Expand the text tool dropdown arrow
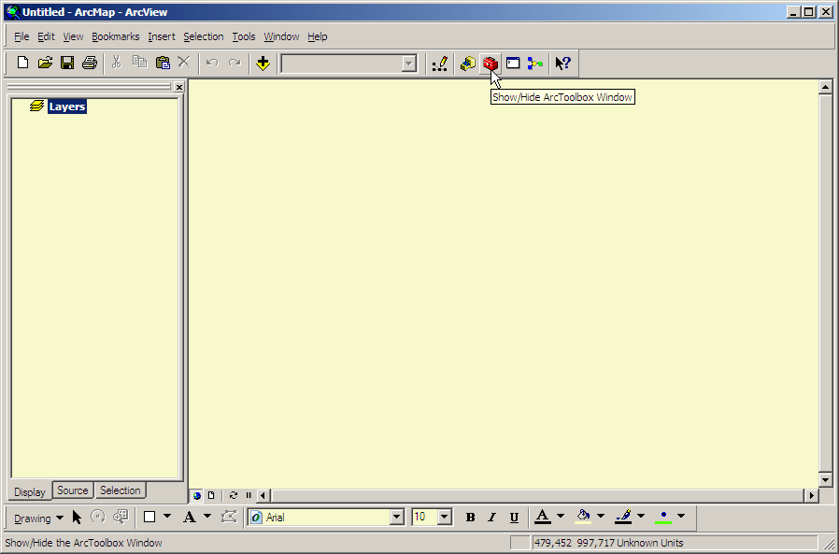This screenshot has width=839, height=554. [207, 517]
